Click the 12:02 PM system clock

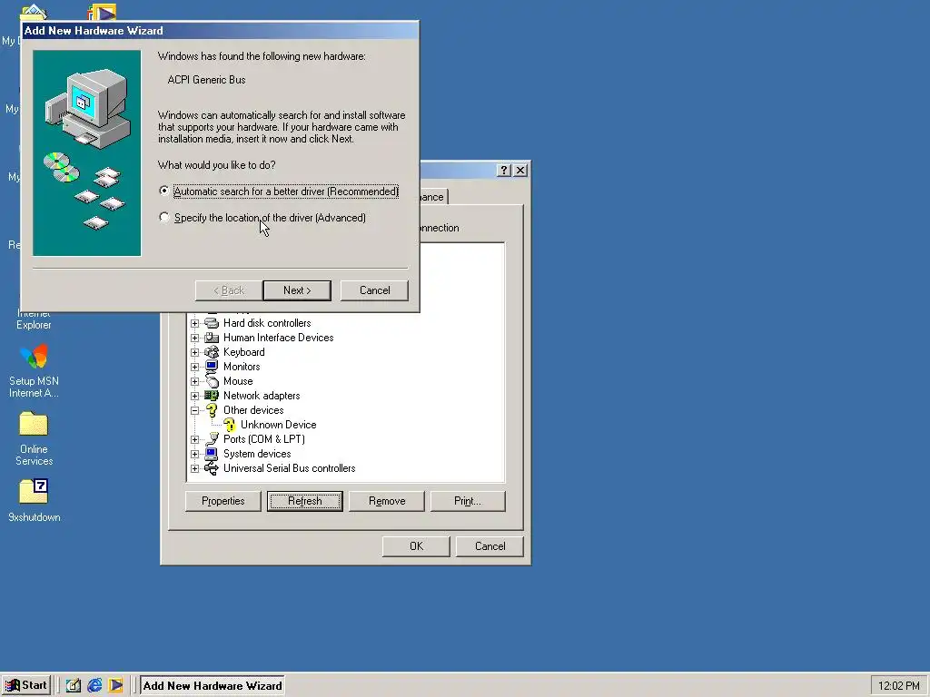[898, 686]
